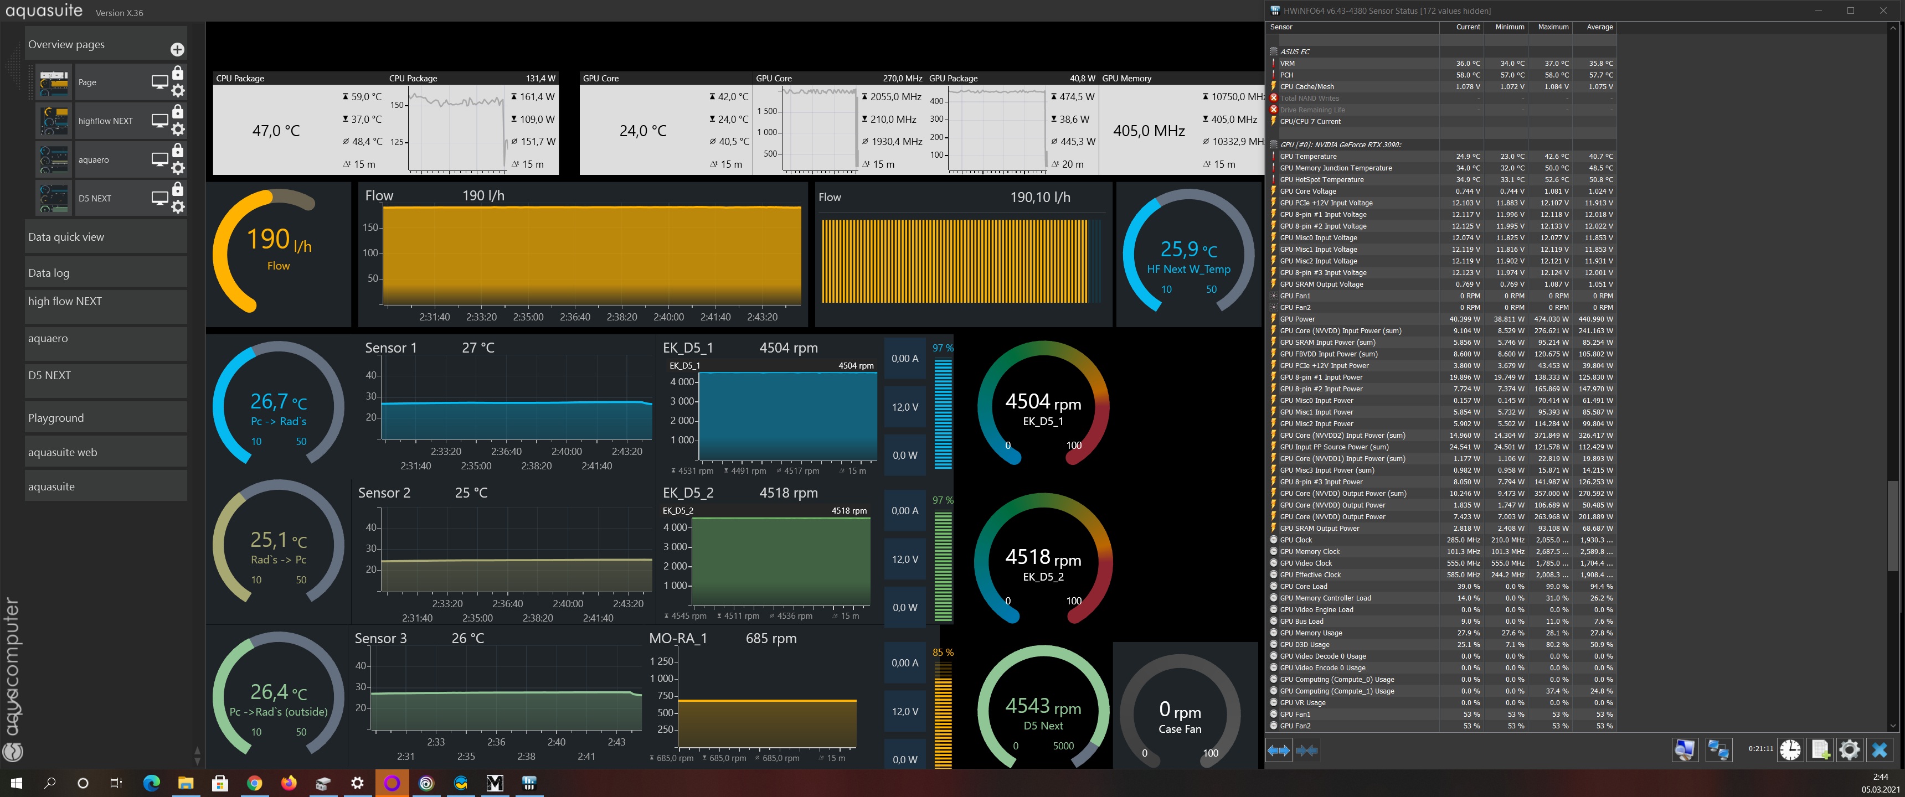Image resolution: width=1905 pixels, height=797 pixels.
Task: Toggle lock on D5 NEXT overview page
Action: [x=177, y=189]
